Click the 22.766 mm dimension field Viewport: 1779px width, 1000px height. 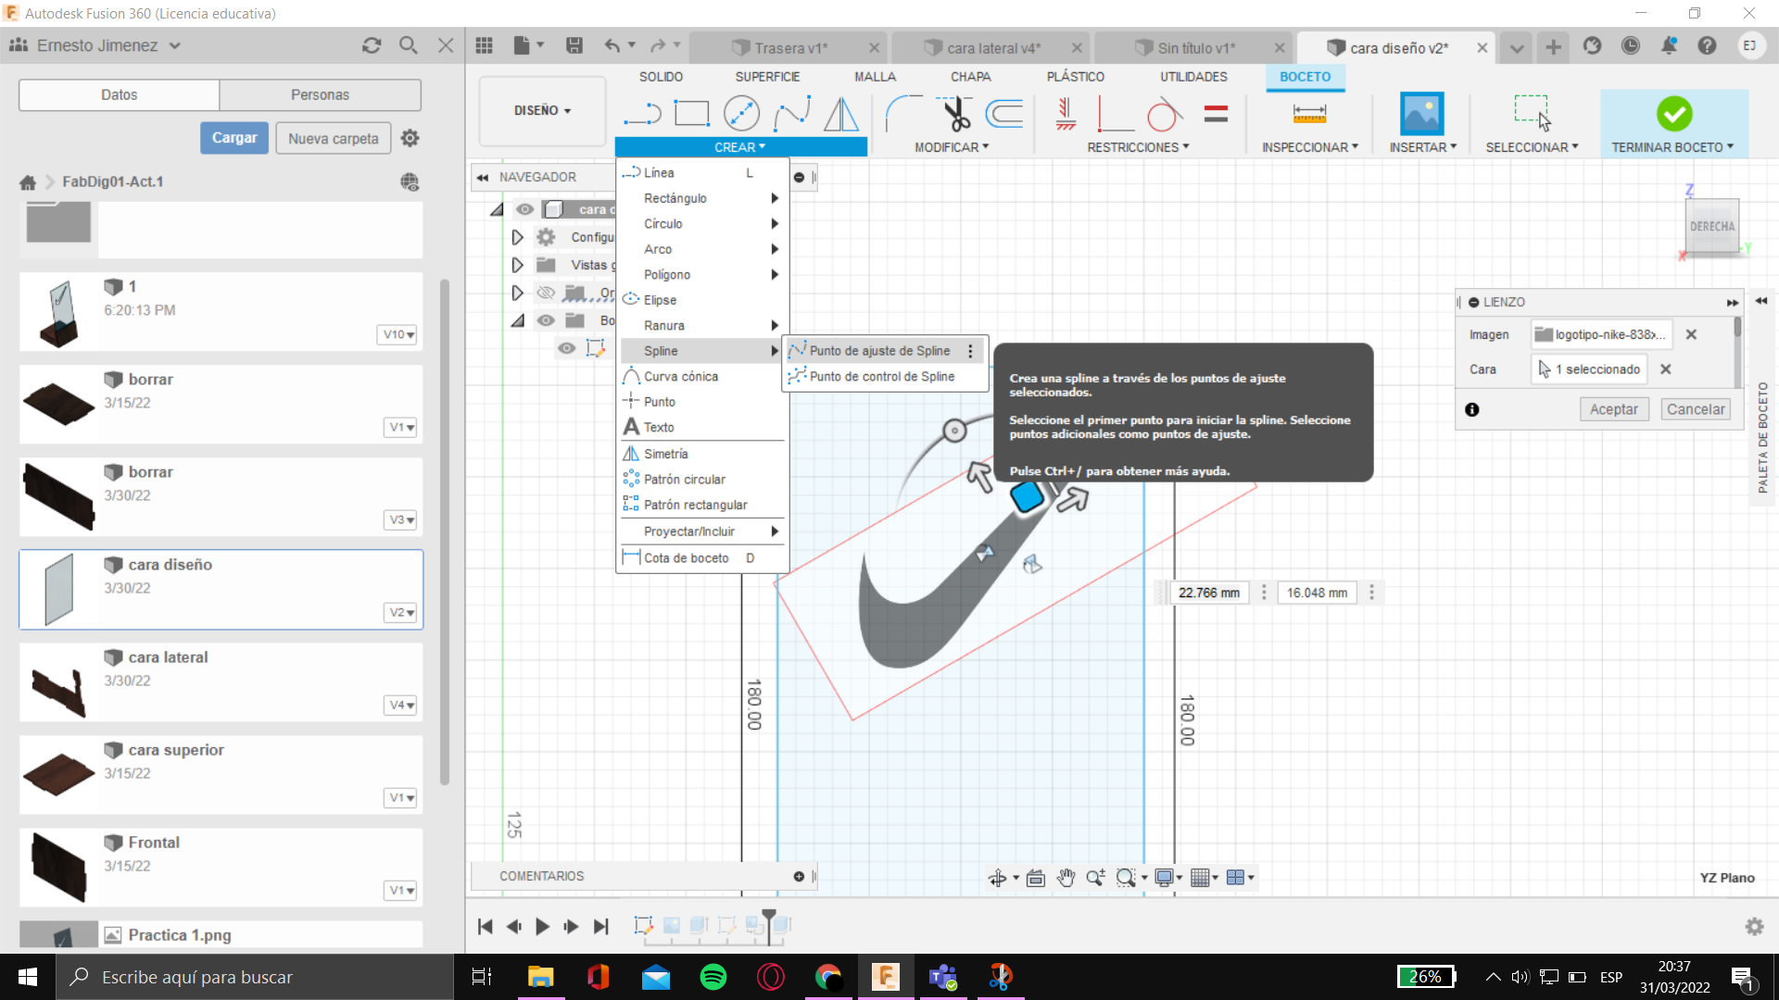1209,593
